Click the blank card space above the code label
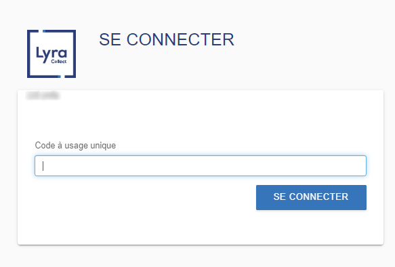 pos(201,120)
